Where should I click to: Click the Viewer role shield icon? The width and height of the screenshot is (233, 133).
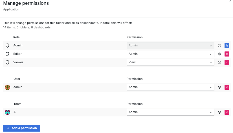point(8,62)
